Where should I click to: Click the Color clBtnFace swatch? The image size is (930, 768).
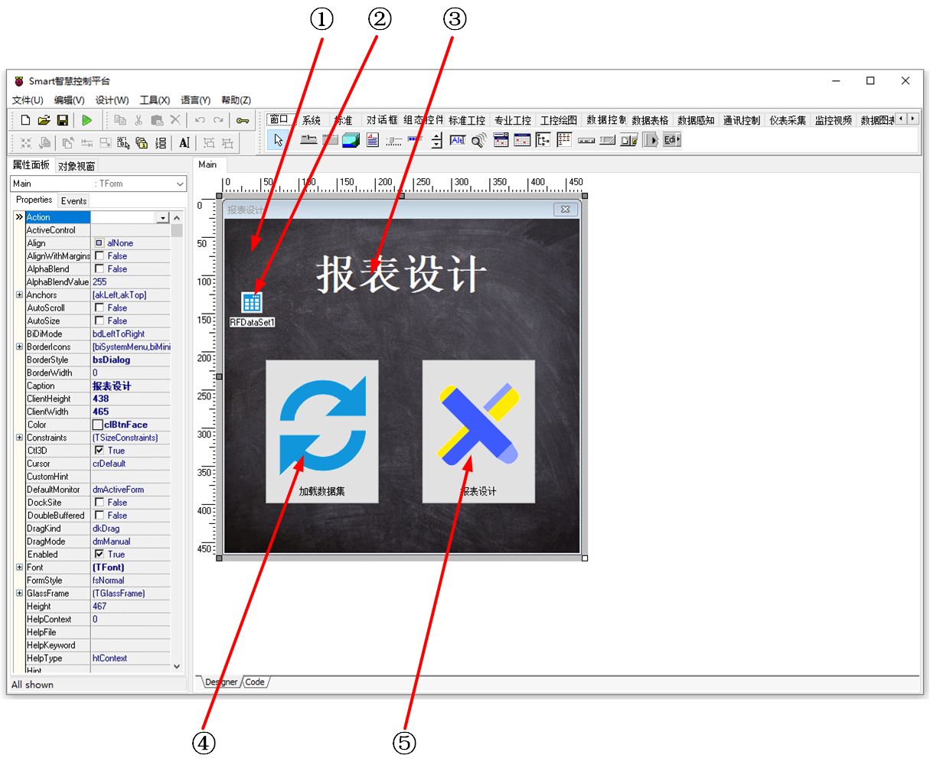click(x=98, y=425)
